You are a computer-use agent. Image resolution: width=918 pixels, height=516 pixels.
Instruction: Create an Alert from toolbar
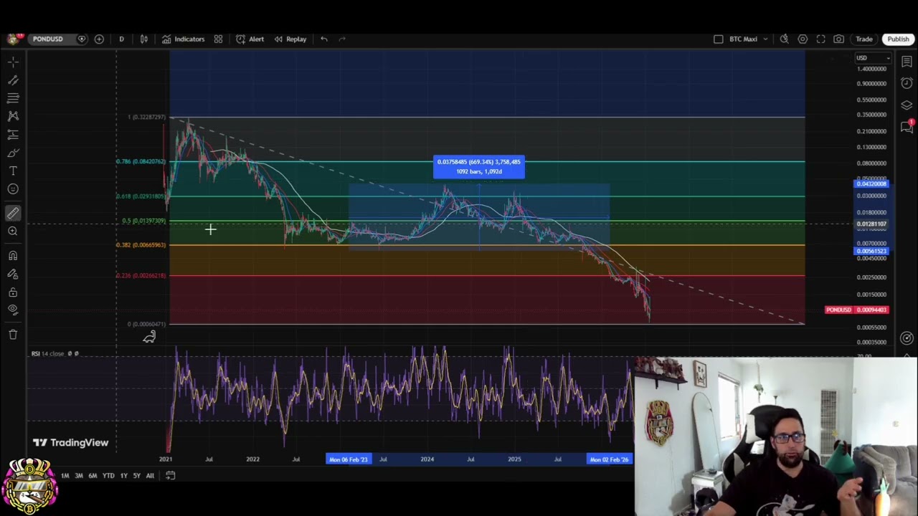(x=250, y=39)
